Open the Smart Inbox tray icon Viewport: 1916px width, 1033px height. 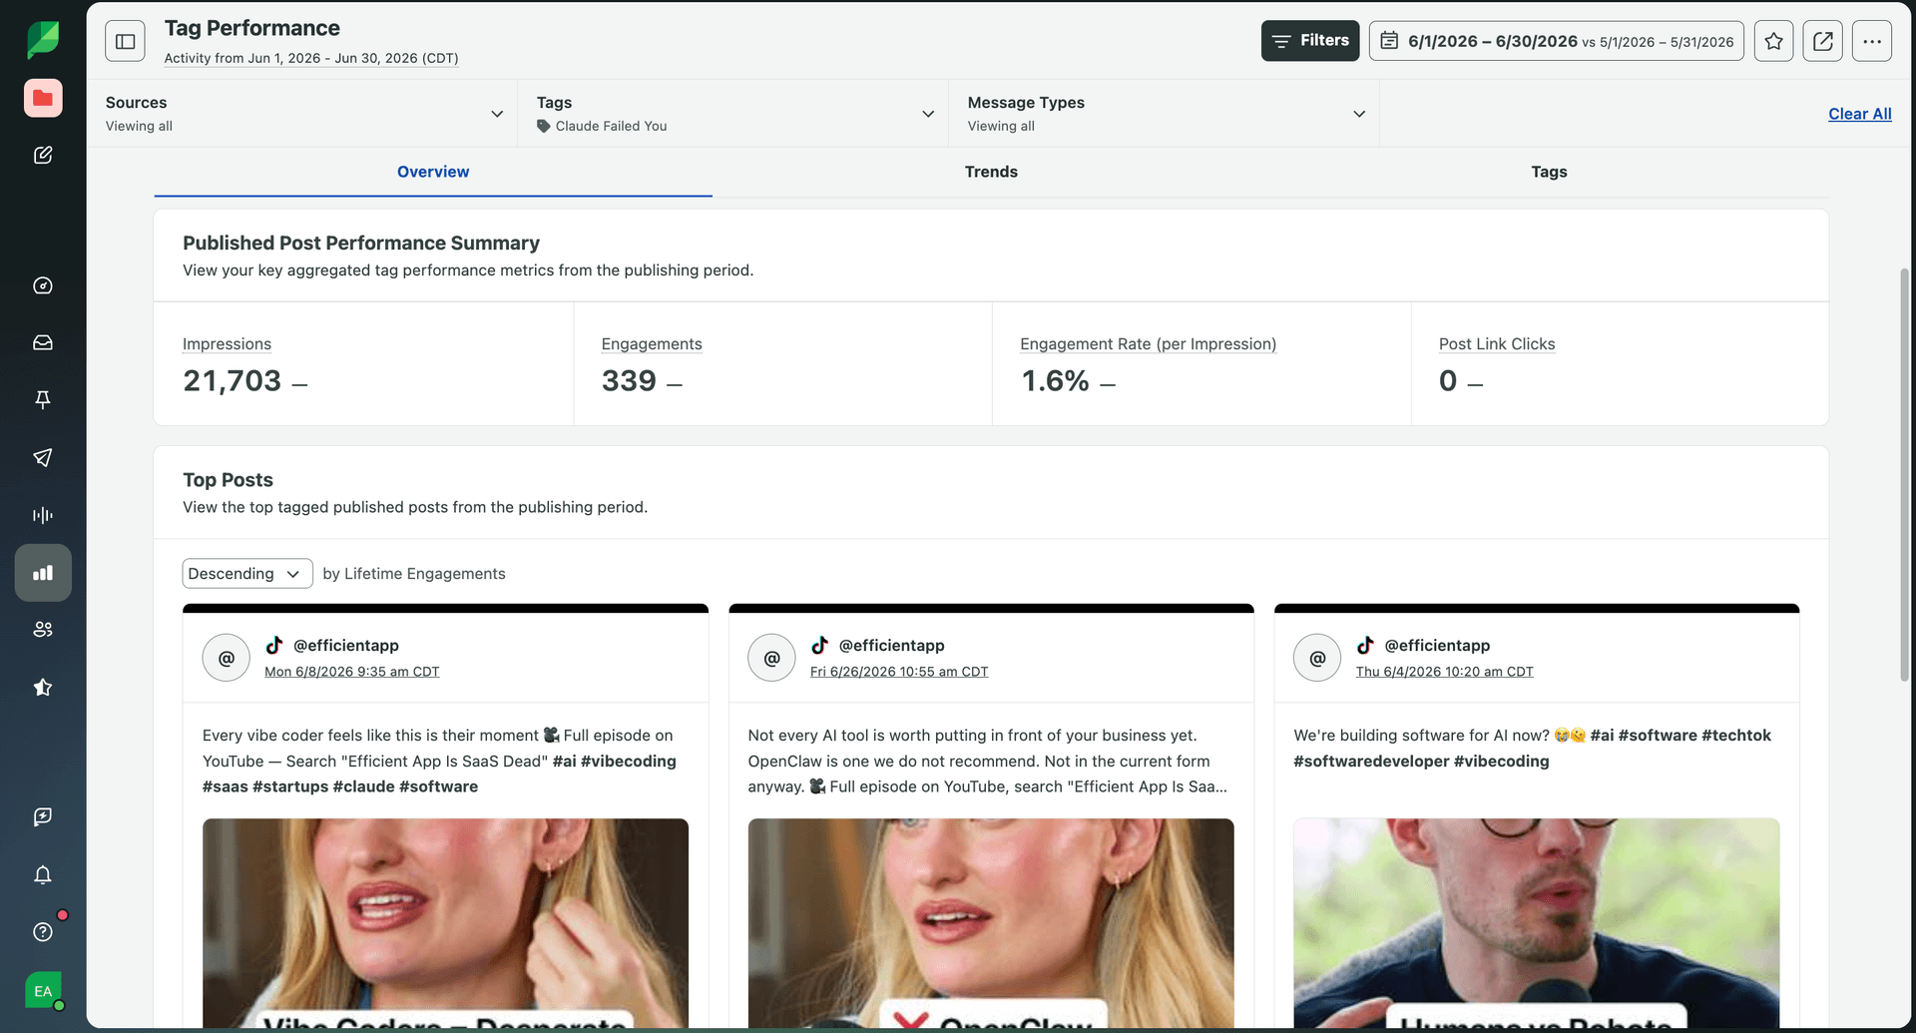(x=43, y=342)
